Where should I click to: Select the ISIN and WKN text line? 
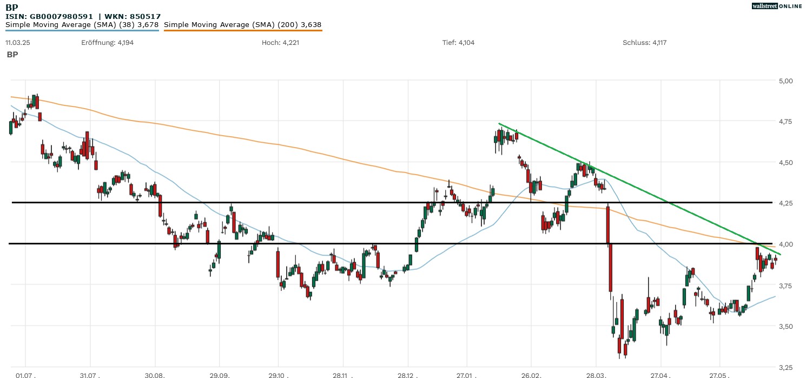point(83,17)
